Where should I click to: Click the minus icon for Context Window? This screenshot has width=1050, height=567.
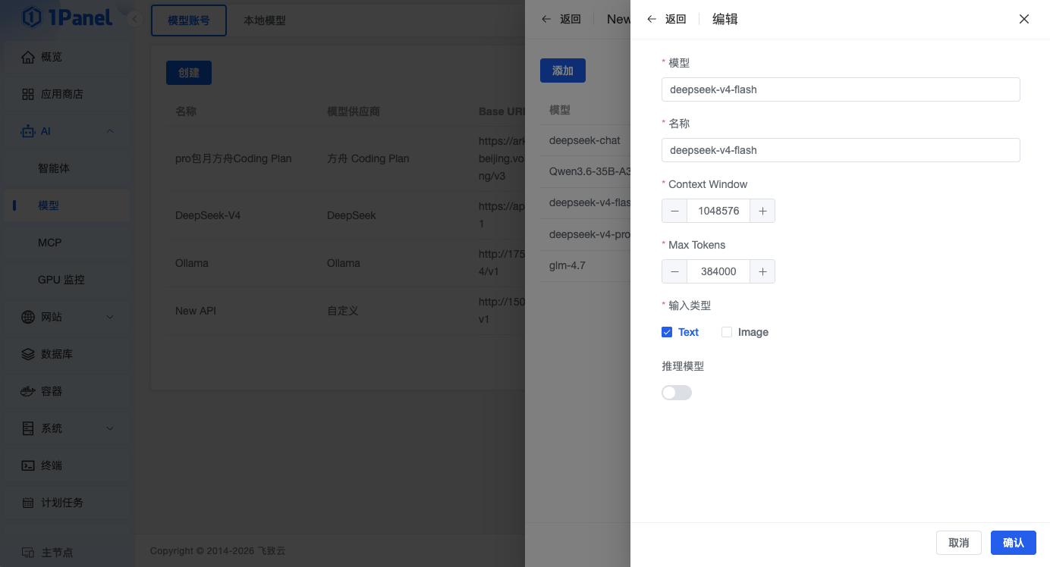click(x=674, y=211)
